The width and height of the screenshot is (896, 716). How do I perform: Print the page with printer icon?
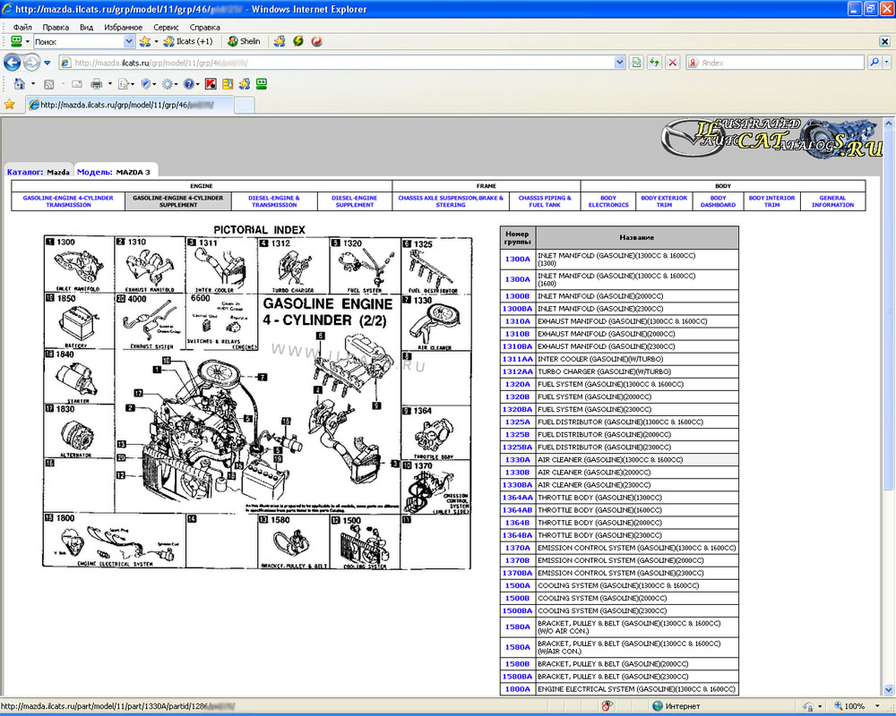(96, 84)
